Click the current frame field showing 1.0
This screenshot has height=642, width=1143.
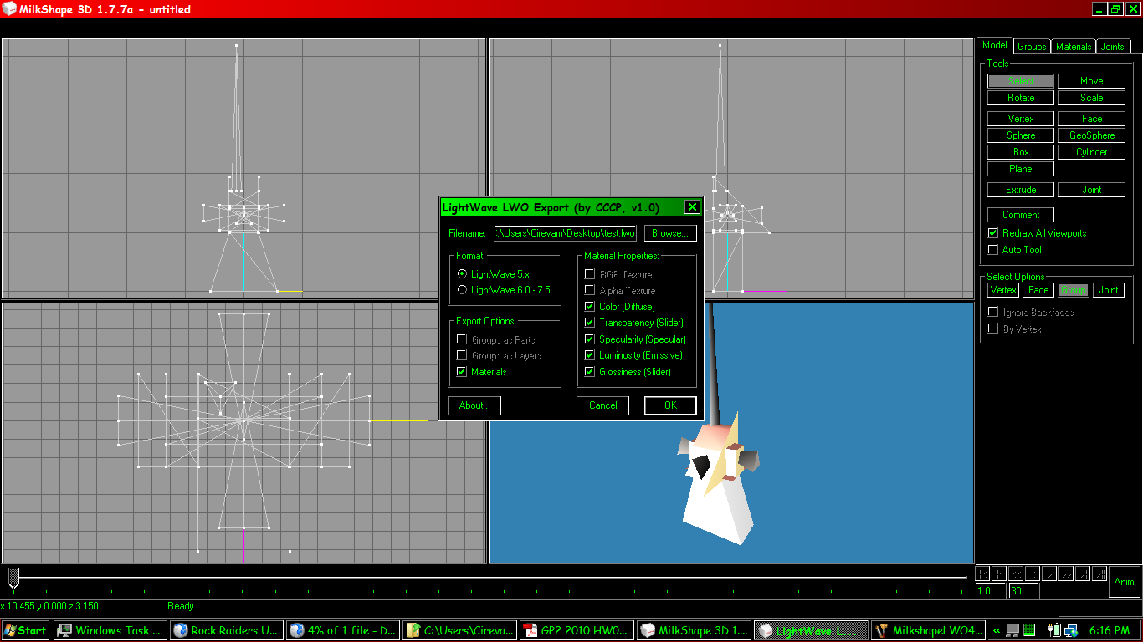(992, 591)
